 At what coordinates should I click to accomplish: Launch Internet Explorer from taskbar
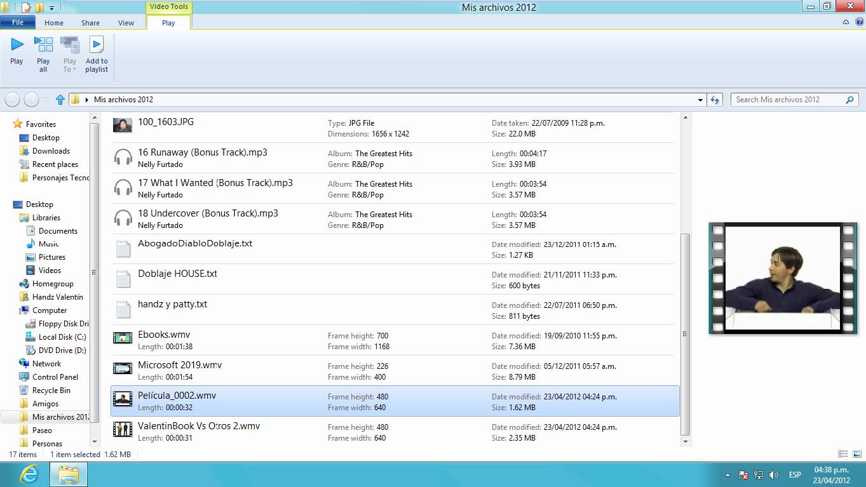click(29, 474)
